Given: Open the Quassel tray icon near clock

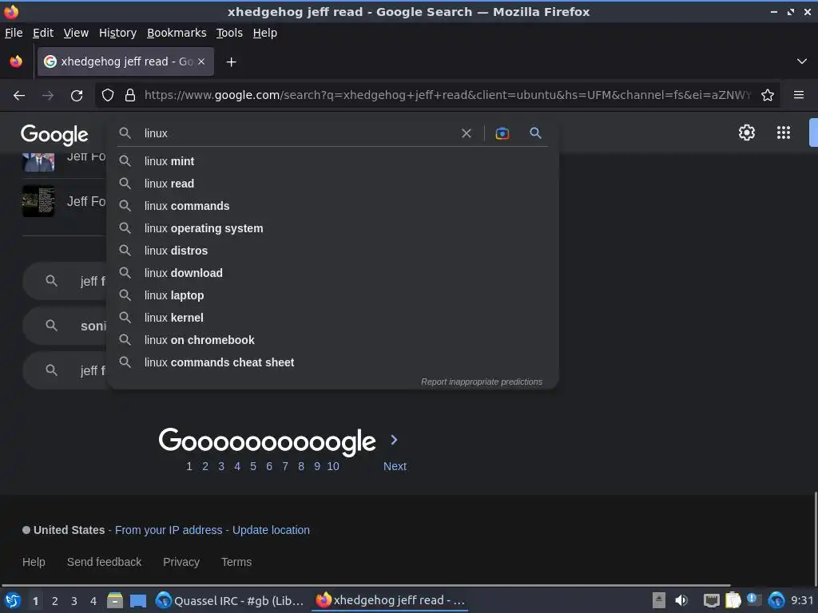Looking at the screenshot, I should coord(776,600).
